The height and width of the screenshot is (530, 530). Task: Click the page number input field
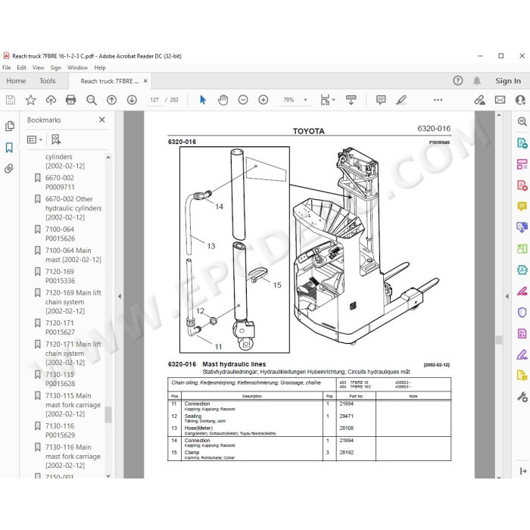154,100
